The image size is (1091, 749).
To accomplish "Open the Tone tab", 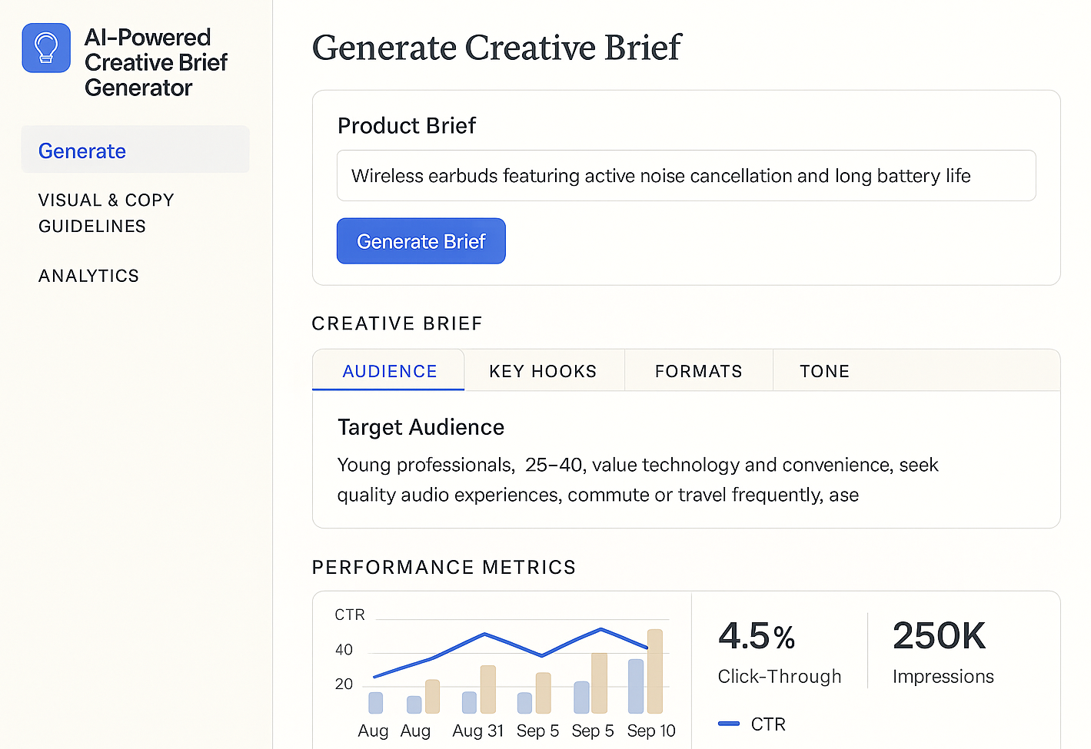I will click(x=824, y=371).
